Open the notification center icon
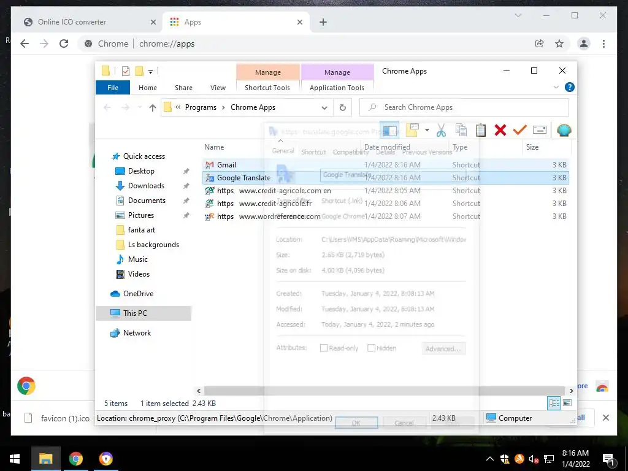Viewport: 628px width, 471px height. point(609,459)
